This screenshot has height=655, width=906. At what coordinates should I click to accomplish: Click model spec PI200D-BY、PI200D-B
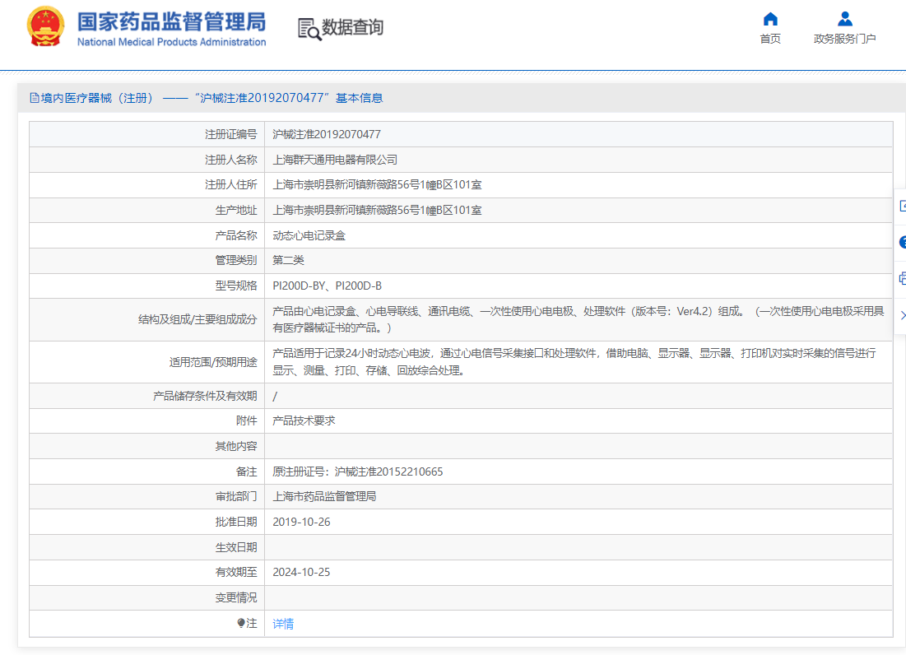pyautogui.click(x=327, y=286)
